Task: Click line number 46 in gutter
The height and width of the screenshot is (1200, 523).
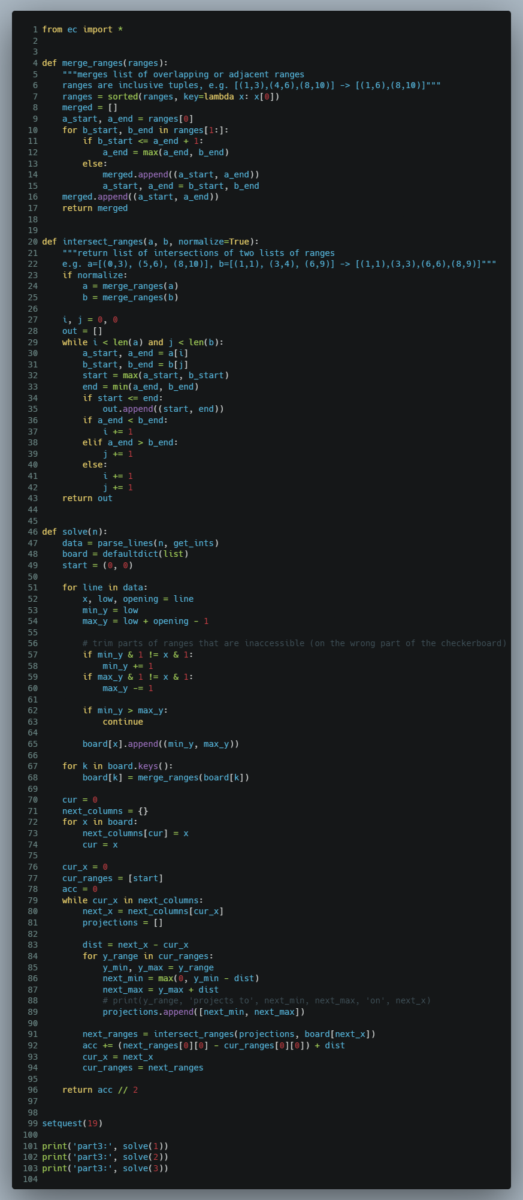Action: (32, 532)
